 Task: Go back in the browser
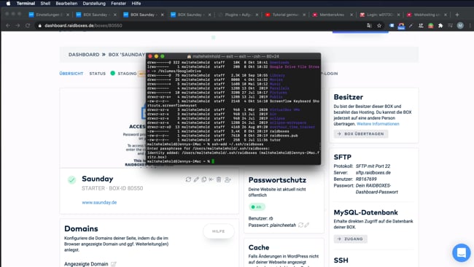[8, 26]
